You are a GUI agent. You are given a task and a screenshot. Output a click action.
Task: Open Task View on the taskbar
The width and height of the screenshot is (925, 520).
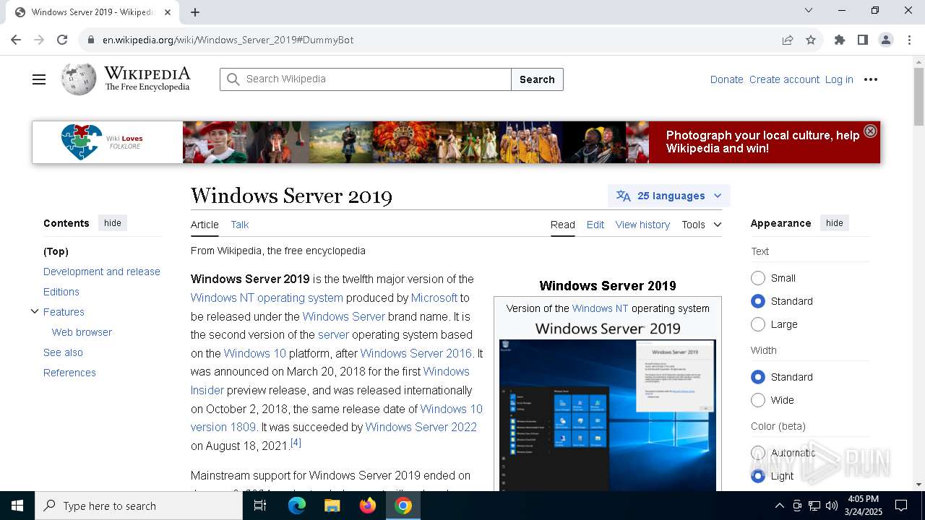tap(260, 506)
